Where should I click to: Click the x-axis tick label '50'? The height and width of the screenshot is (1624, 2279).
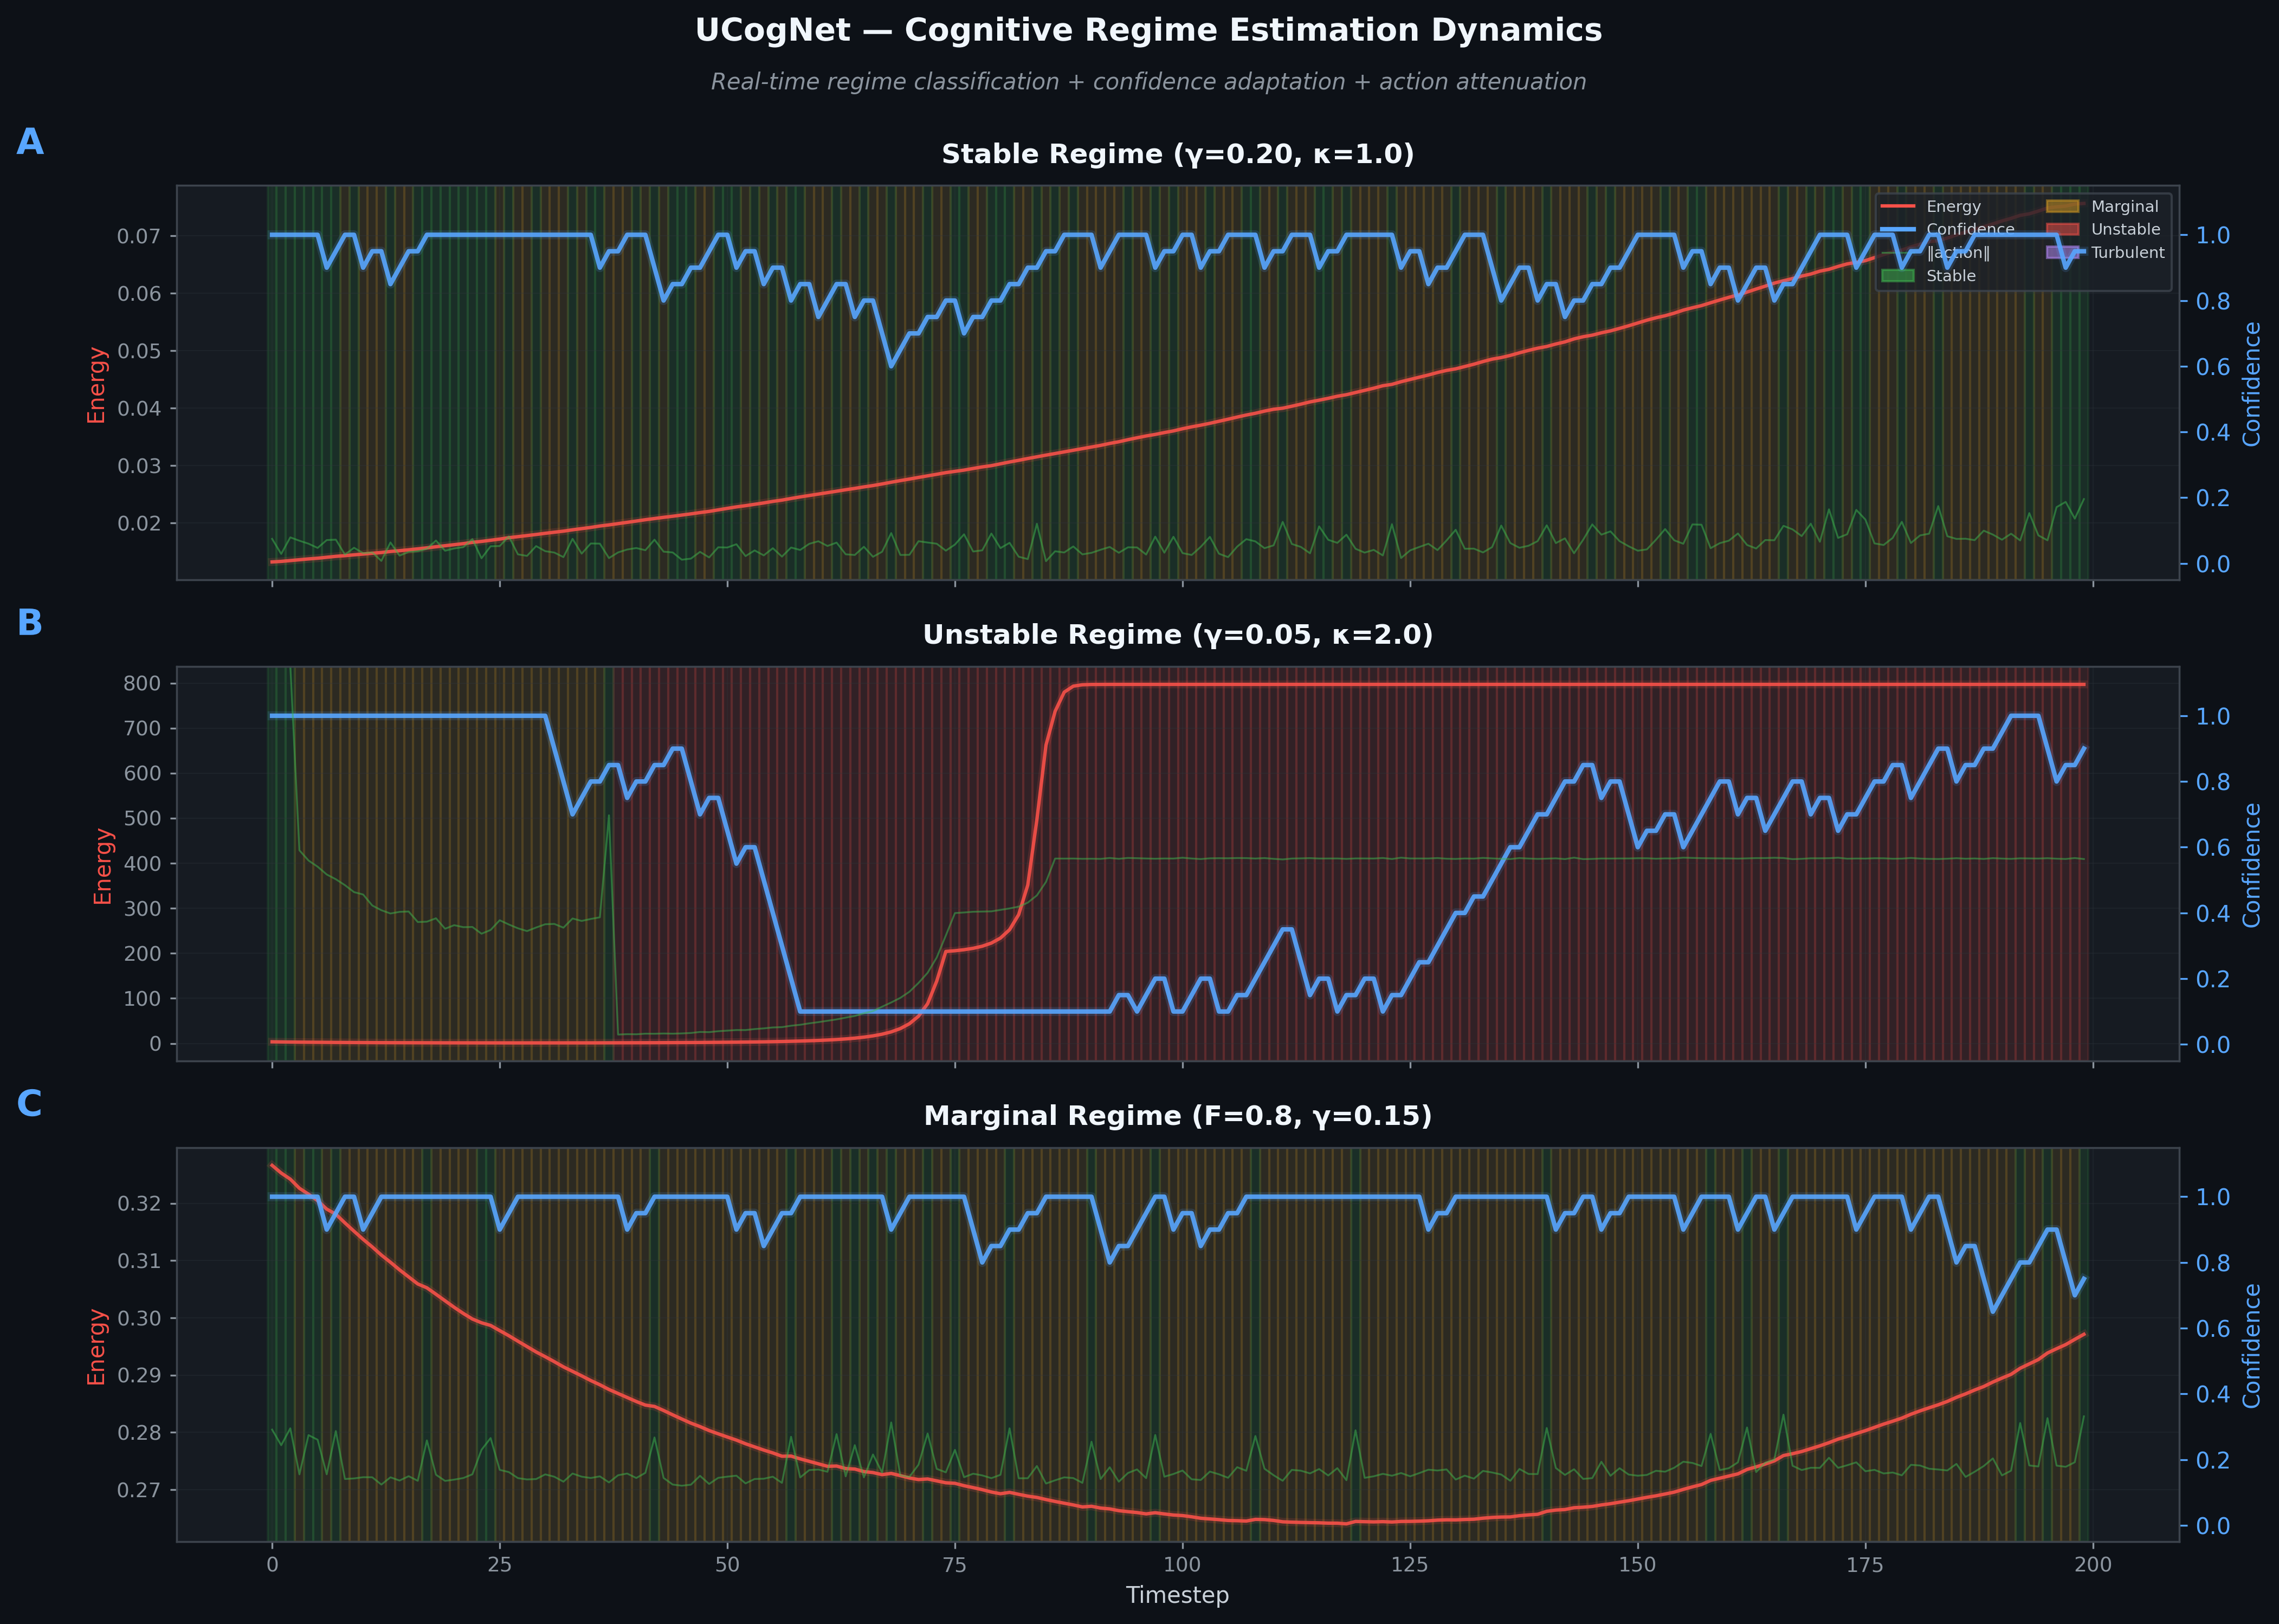pos(727,1565)
